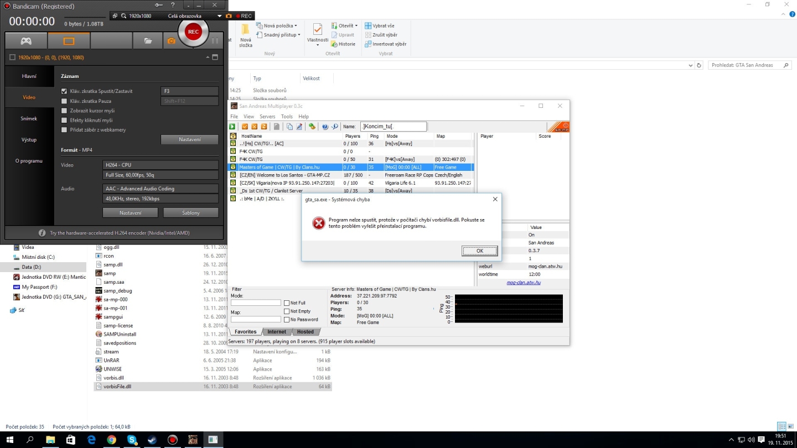Click SA-MP copy server info icon
Viewport: 797px width, 448px height.
click(289, 127)
